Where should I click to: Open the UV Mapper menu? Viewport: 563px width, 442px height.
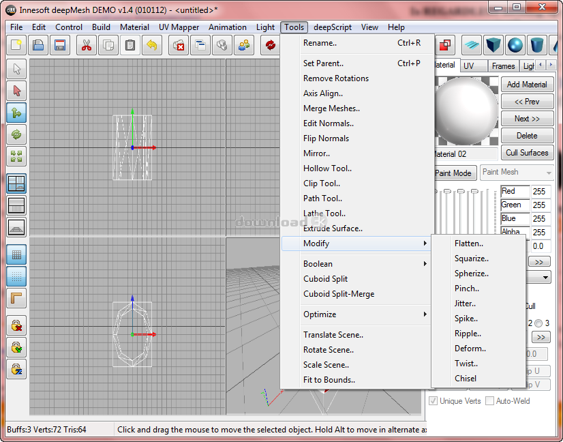click(179, 27)
